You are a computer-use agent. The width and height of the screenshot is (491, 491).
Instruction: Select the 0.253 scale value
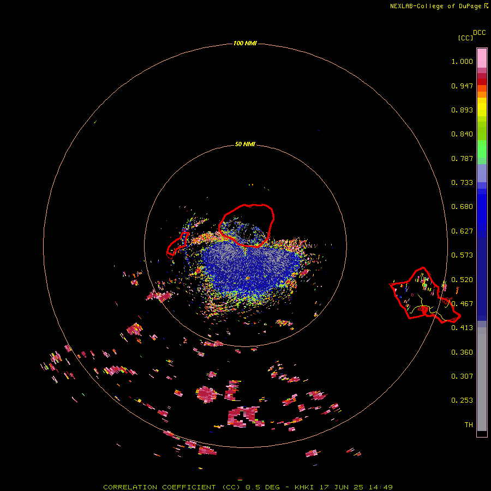pyautogui.click(x=462, y=400)
